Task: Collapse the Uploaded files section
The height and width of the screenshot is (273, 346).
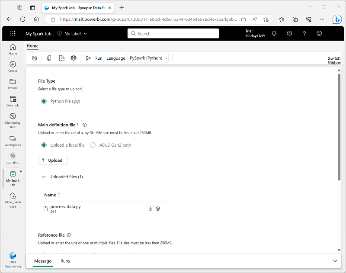Action: click(44, 177)
